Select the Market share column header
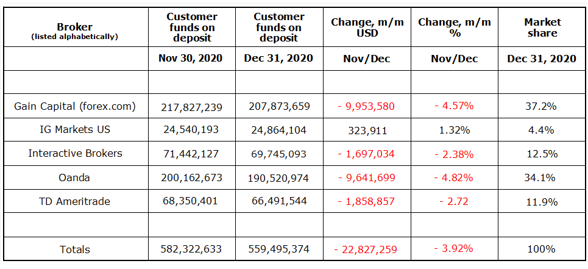This screenshot has width=588, height=269. [542, 27]
